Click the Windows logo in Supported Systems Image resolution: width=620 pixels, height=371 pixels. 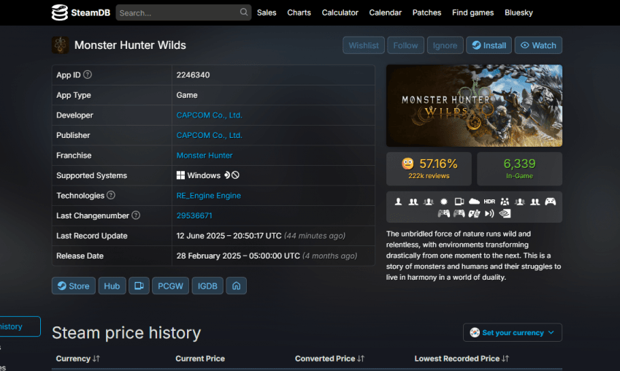(x=180, y=175)
